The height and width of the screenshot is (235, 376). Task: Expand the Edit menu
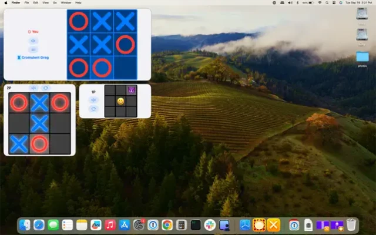(x=36, y=3)
